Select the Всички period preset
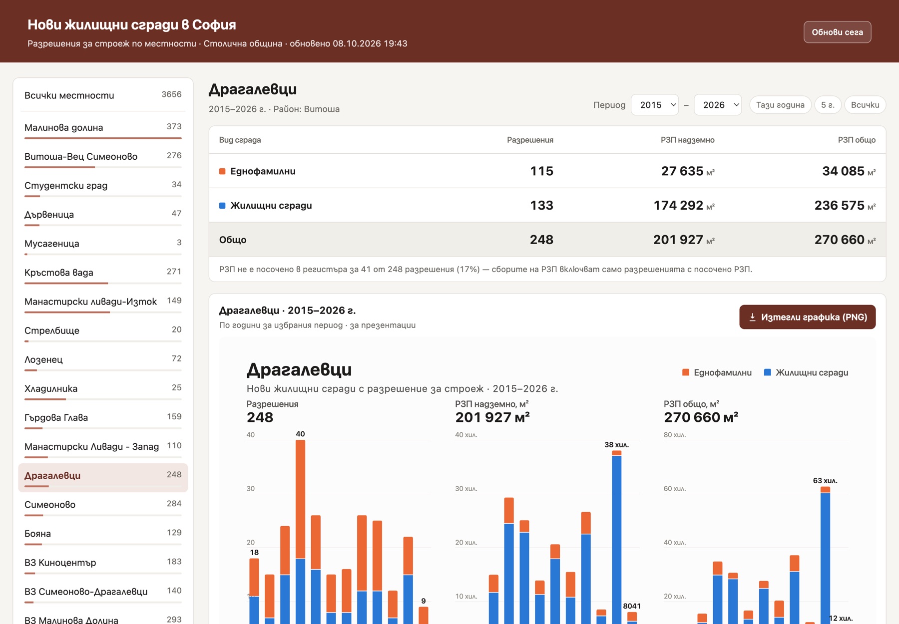The width and height of the screenshot is (899, 624). click(865, 105)
